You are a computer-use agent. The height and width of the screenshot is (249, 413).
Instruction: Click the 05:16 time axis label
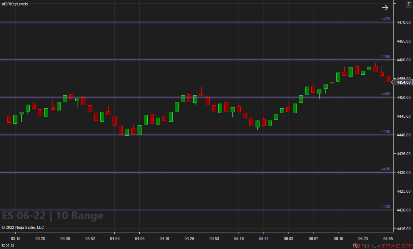point(239,239)
